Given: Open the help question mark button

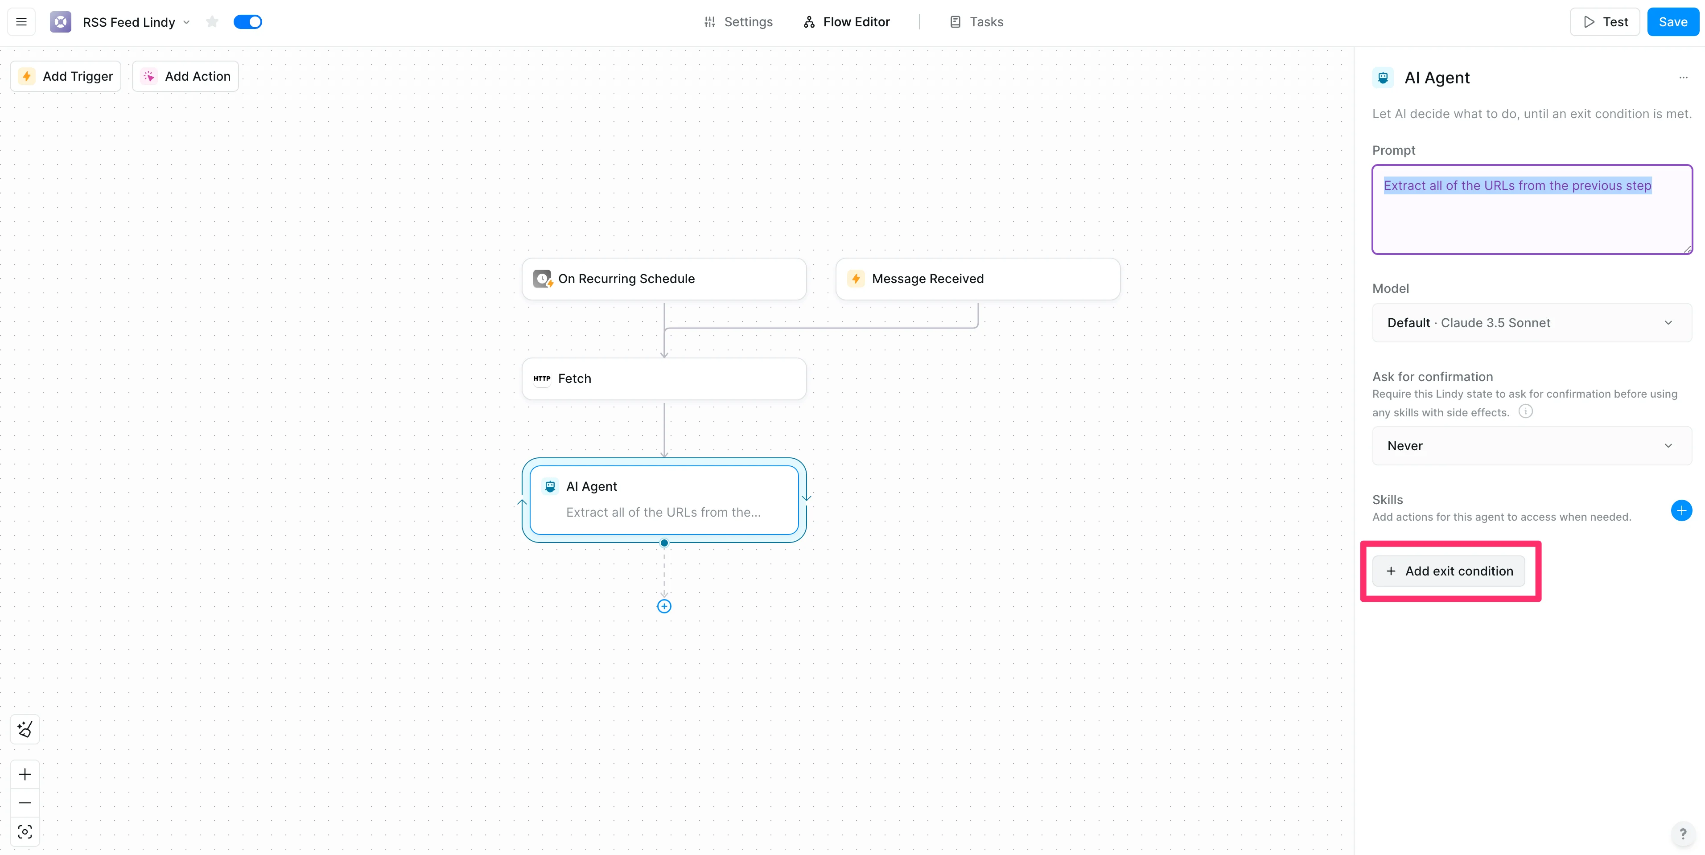Looking at the screenshot, I should (1683, 834).
